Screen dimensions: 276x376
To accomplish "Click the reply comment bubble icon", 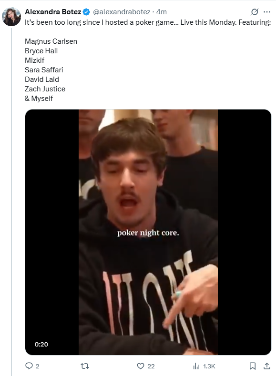I will click(29, 366).
